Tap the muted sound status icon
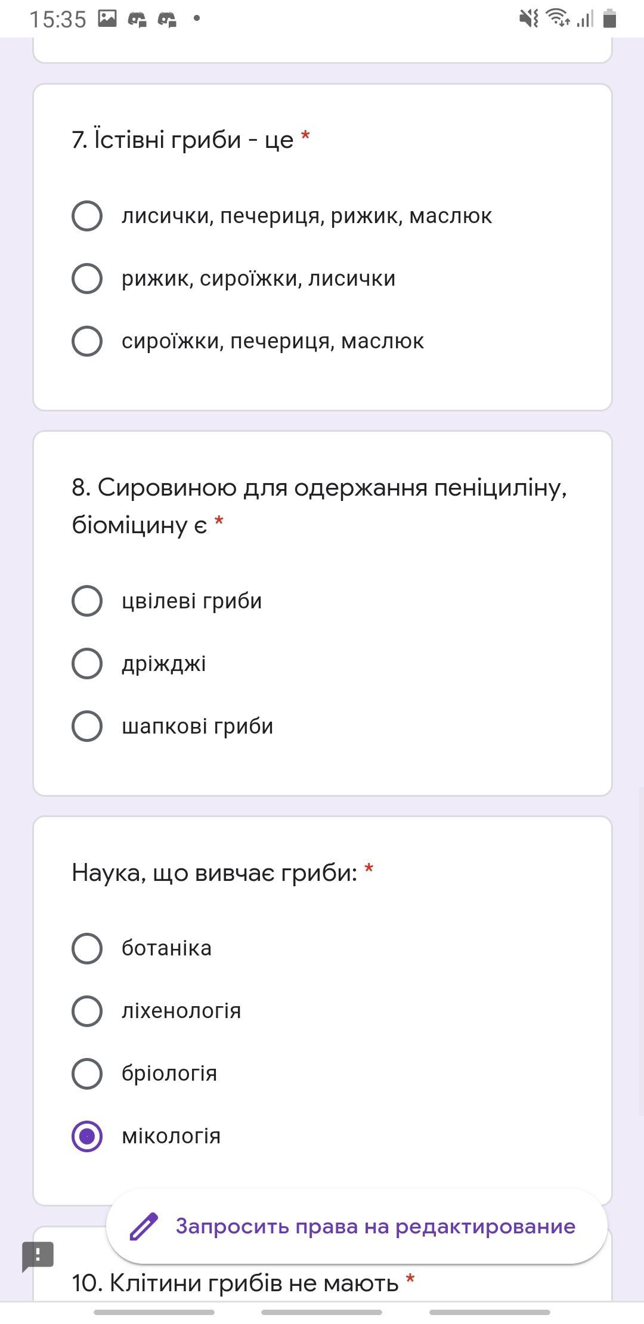The image size is (644, 1324). point(528,18)
